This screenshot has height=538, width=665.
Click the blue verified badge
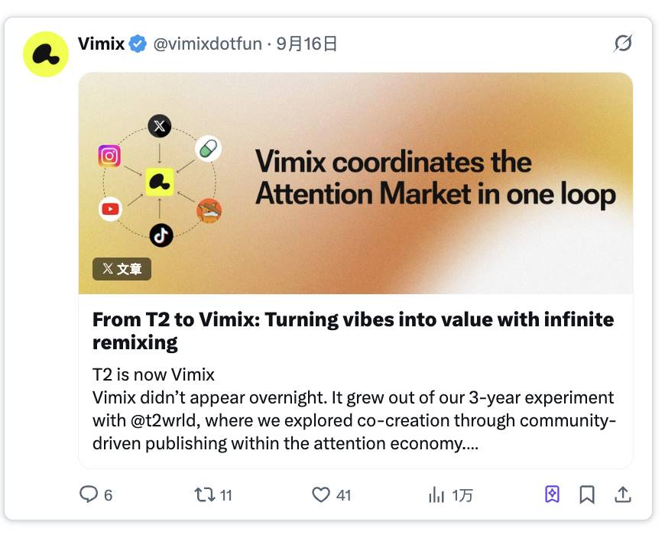tap(138, 44)
